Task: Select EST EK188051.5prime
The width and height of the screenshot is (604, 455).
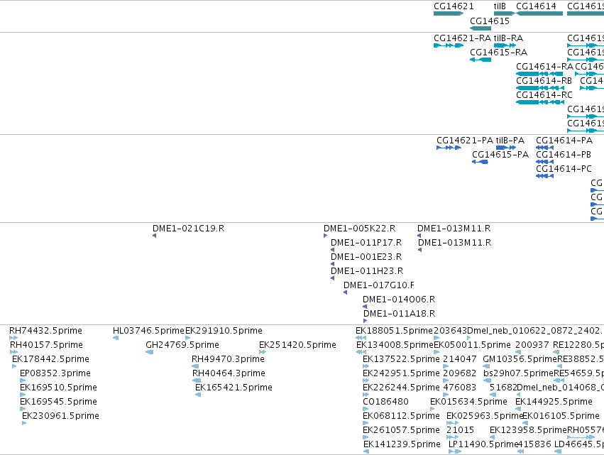Action: pos(361,338)
